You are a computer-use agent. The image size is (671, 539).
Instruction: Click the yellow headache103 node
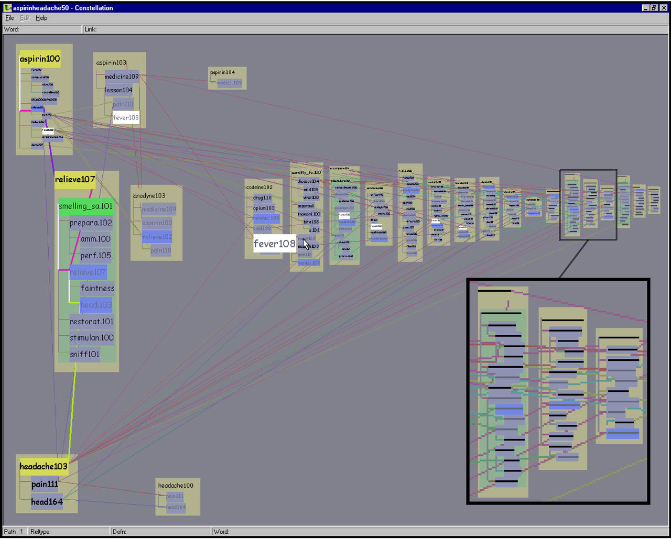[44, 467]
